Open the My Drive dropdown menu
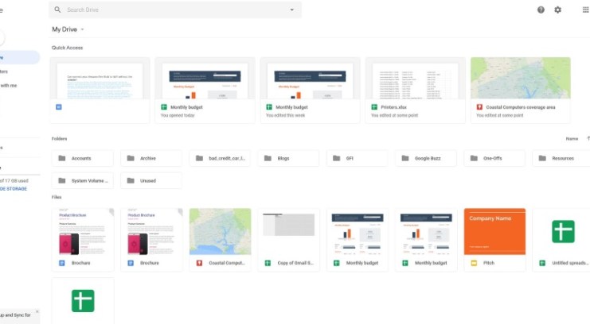This screenshot has width=590, height=324. pyautogui.click(x=82, y=29)
